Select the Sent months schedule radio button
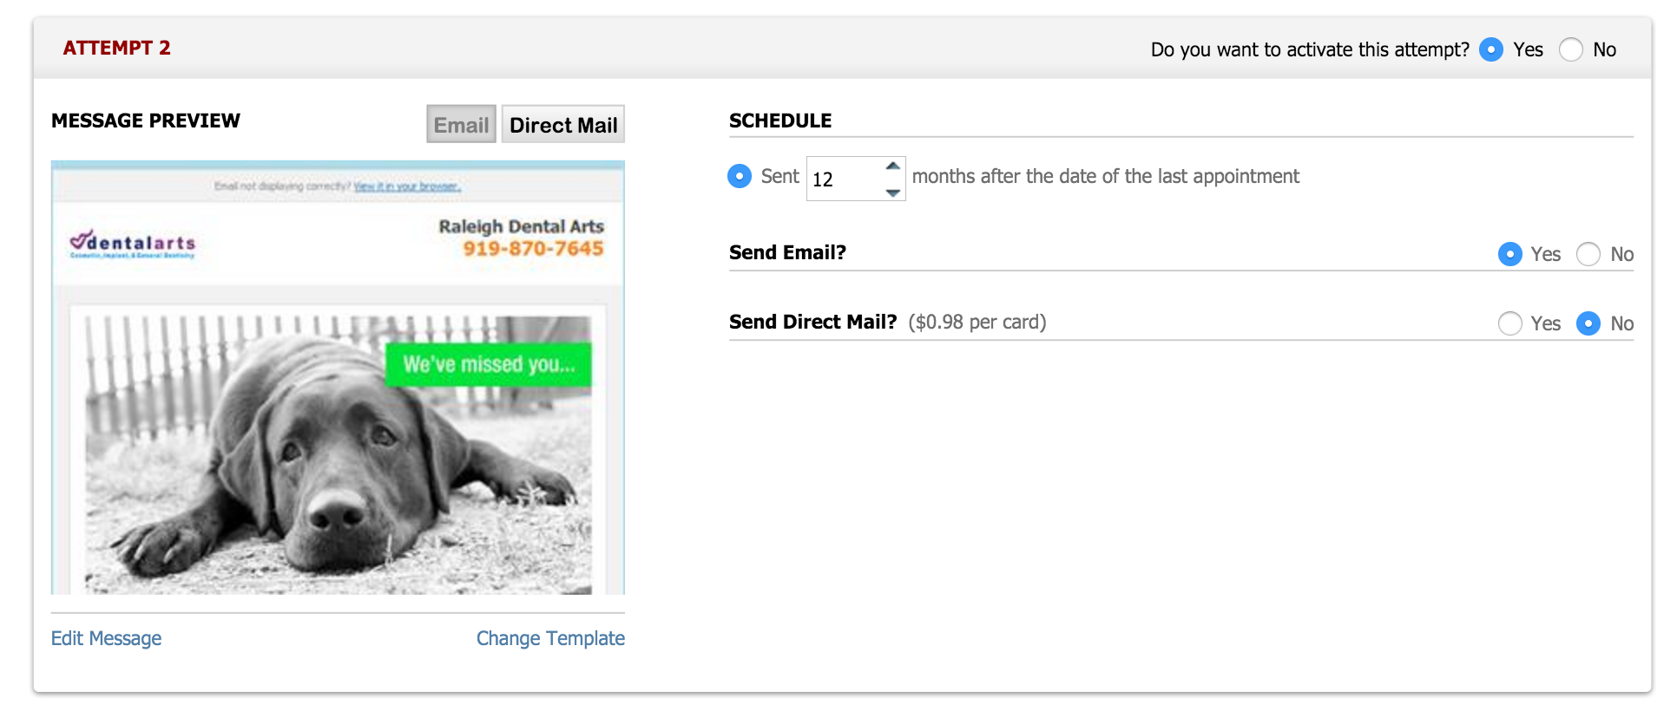1677x711 pixels. point(740,176)
